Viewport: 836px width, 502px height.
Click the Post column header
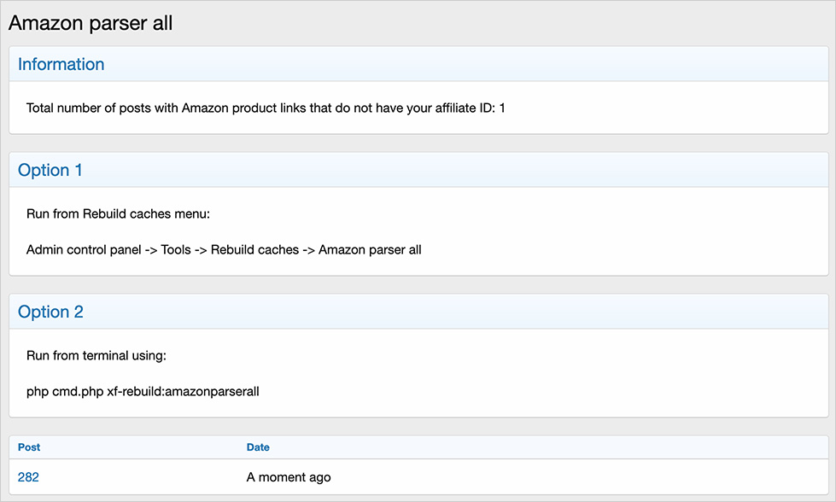pyautogui.click(x=29, y=447)
